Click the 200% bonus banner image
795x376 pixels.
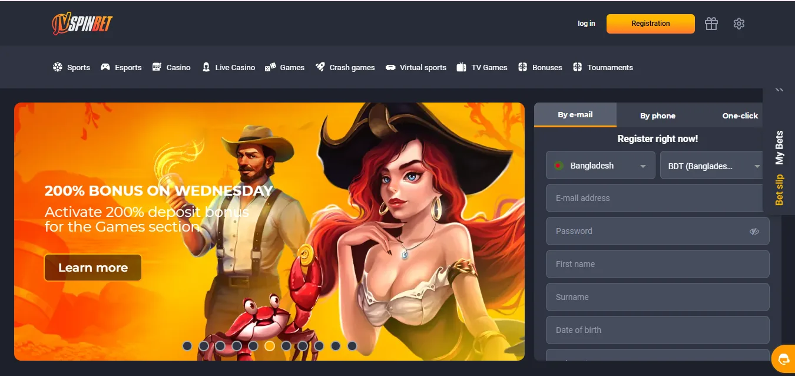269,232
